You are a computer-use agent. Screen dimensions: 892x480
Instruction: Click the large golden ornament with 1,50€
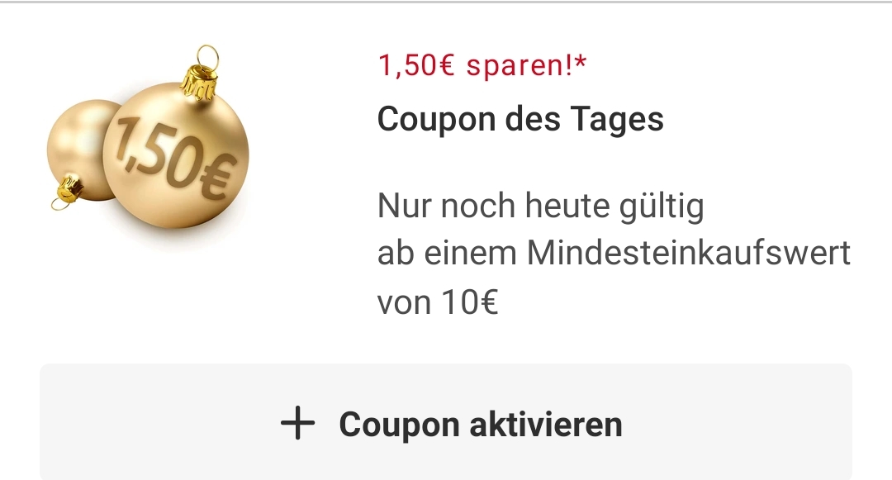tap(176, 155)
